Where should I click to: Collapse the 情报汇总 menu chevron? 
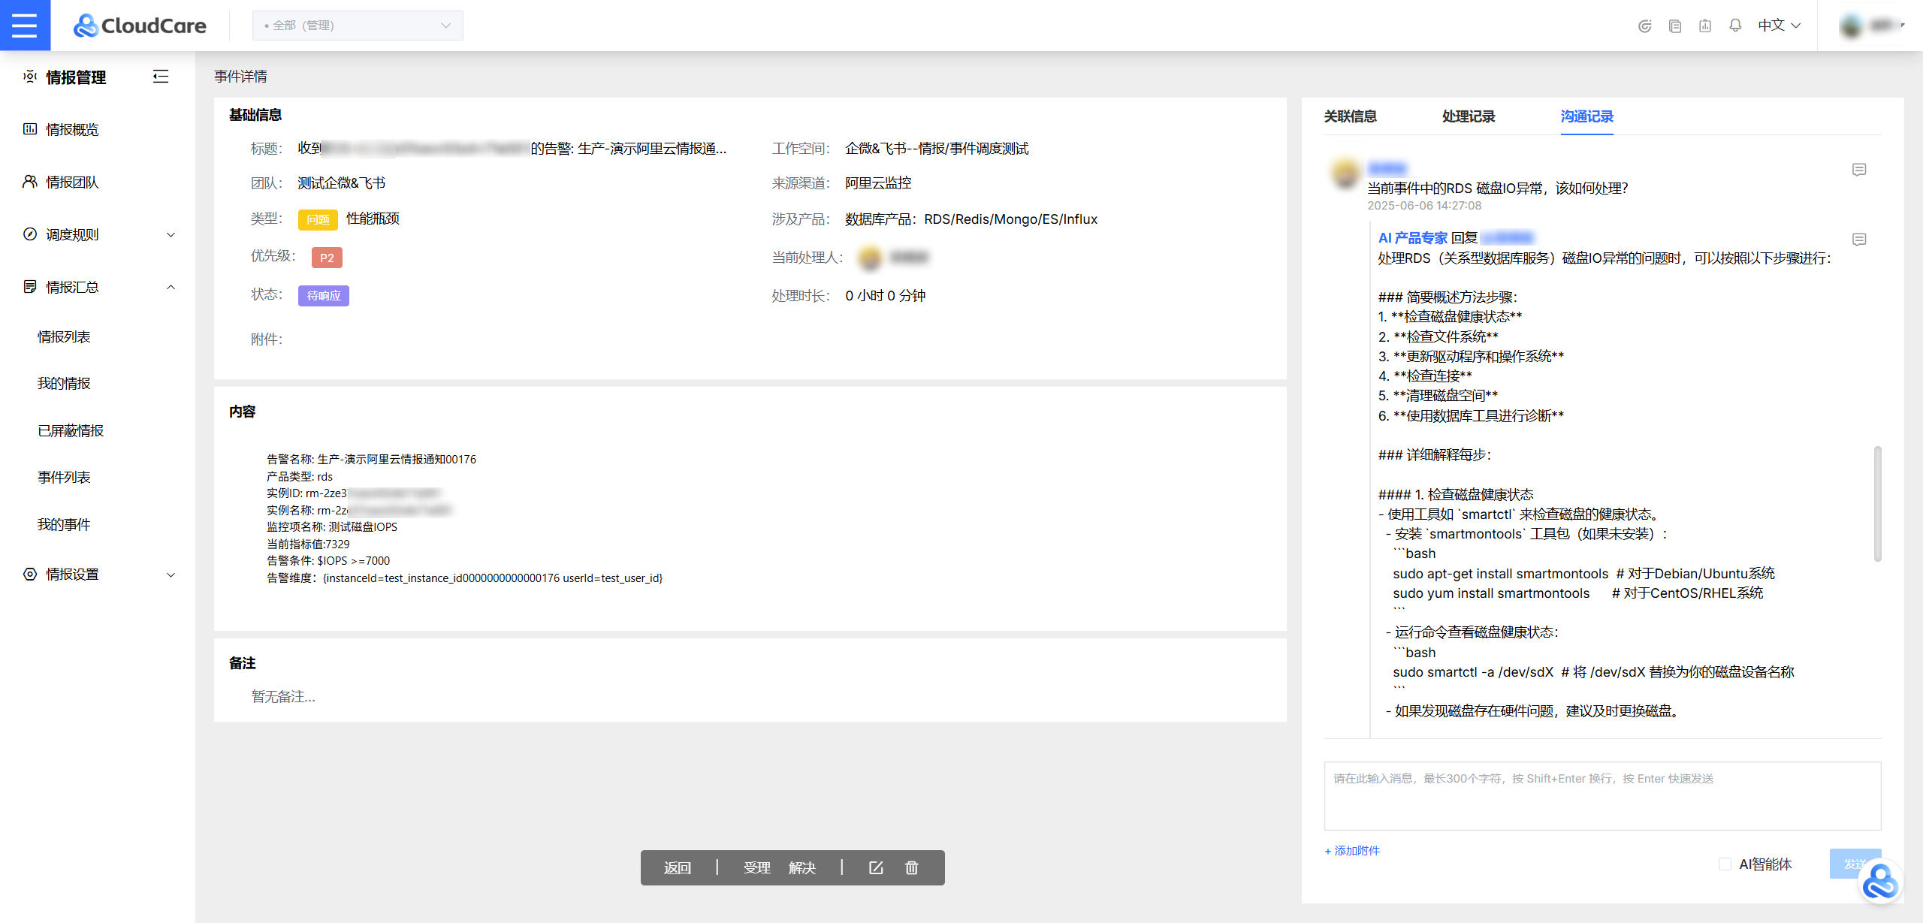tap(171, 287)
